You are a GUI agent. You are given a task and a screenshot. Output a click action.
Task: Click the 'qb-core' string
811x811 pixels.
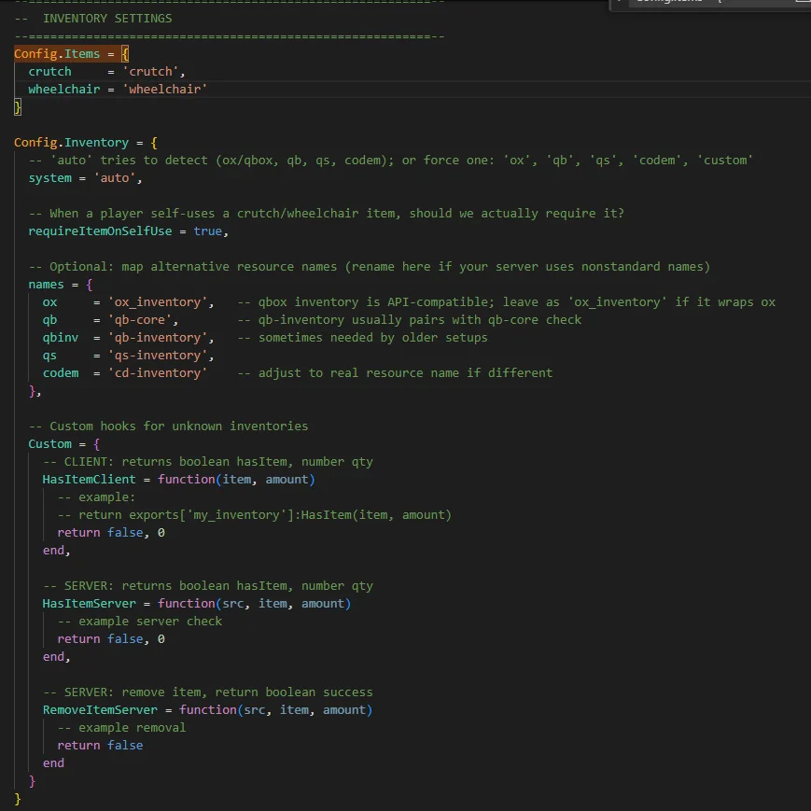point(142,320)
